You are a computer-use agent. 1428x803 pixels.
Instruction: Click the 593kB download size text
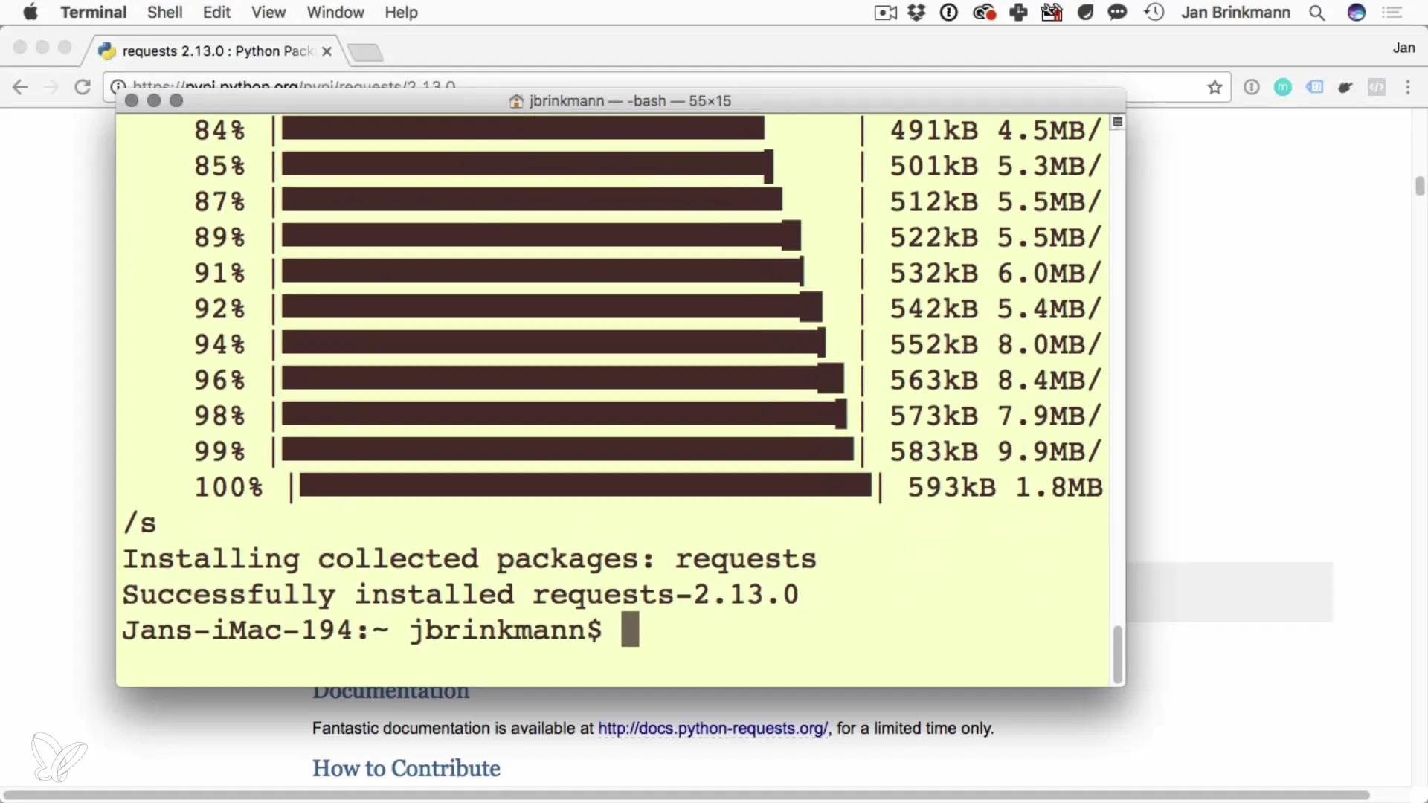(951, 487)
